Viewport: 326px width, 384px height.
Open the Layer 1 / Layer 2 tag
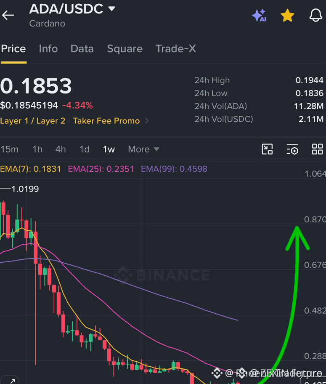tap(32, 121)
